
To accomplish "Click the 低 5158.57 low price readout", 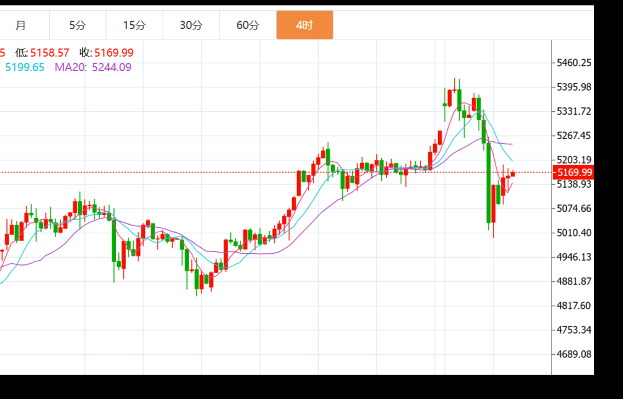I will click(x=42, y=53).
